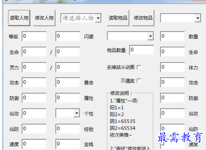Click the text 阴1=65535

coord(122,121)
